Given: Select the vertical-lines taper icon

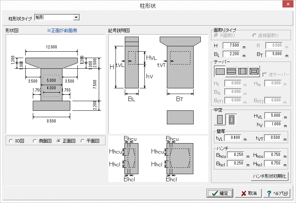Looking at the screenshot, I should [243, 71].
